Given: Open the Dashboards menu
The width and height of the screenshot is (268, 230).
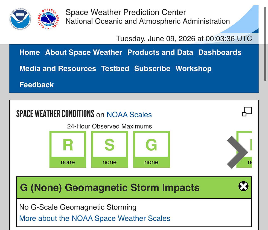Looking at the screenshot, I should point(220,52).
